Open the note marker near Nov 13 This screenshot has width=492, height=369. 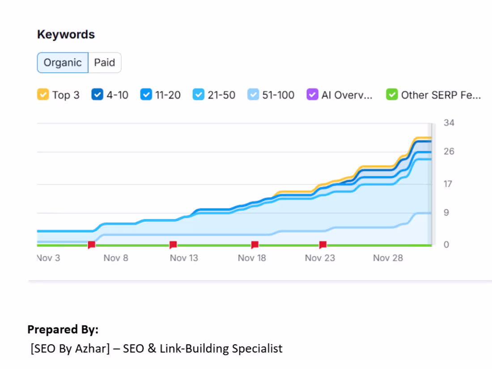pos(173,244)
